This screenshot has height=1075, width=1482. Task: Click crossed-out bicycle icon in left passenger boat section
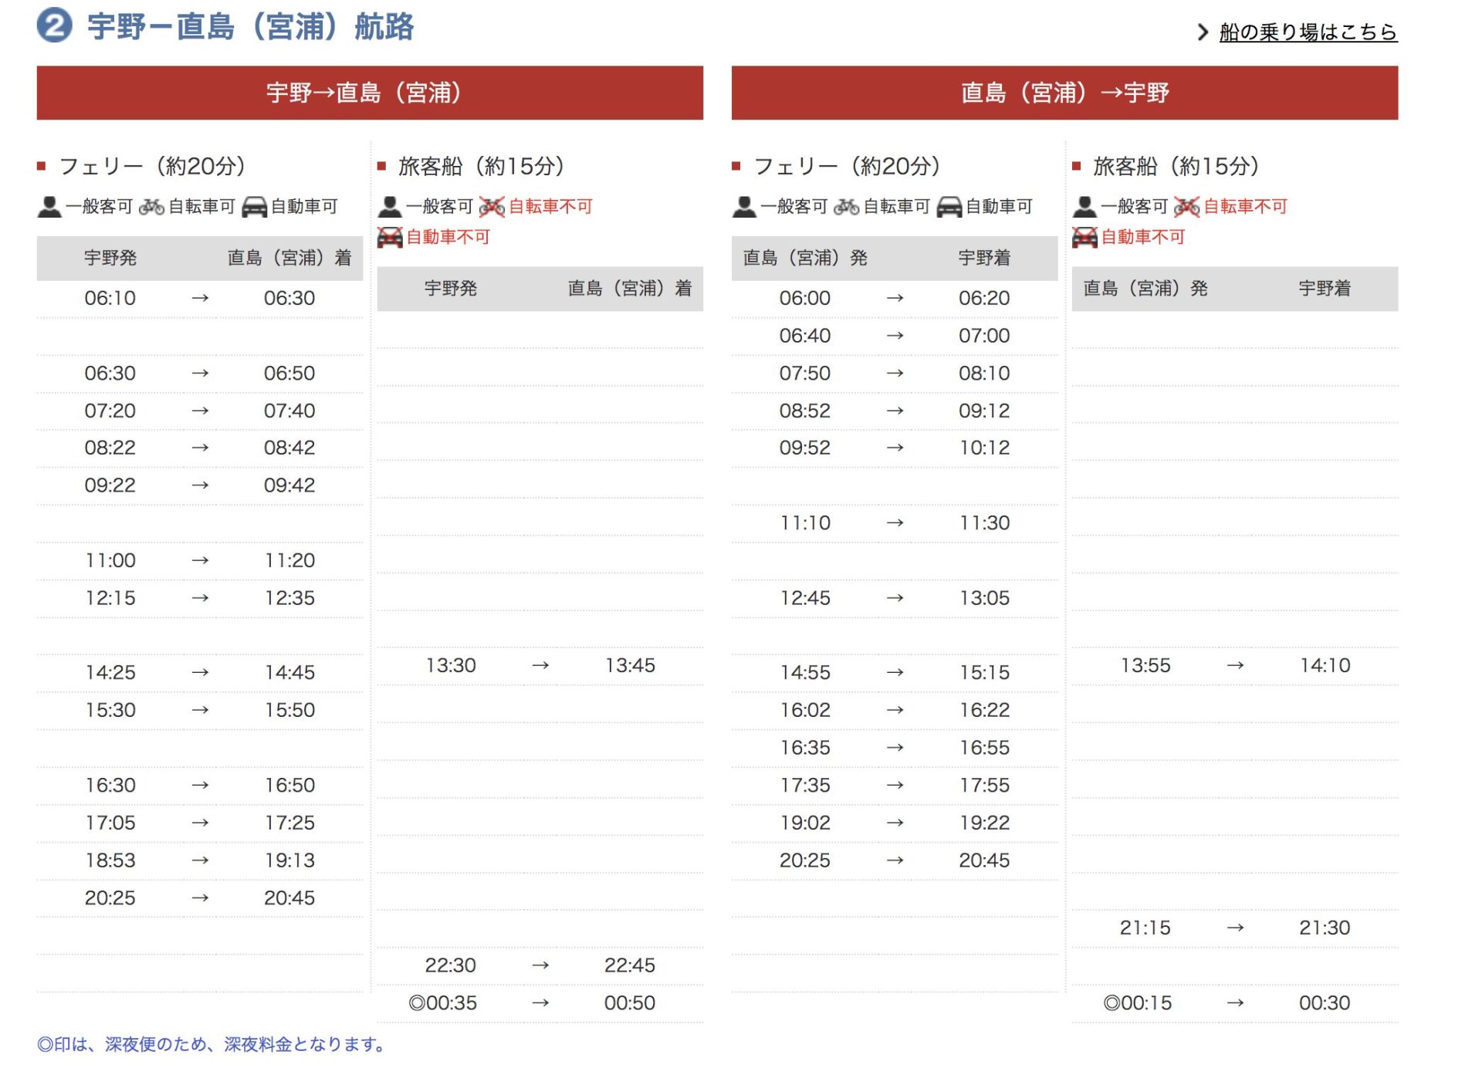click(x=492, y=207)
